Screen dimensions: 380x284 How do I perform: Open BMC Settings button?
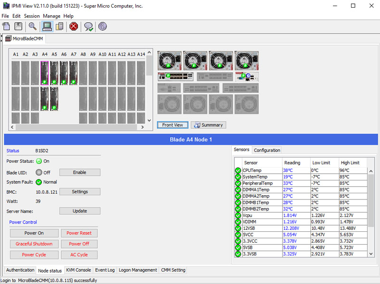tap(79, 192)
